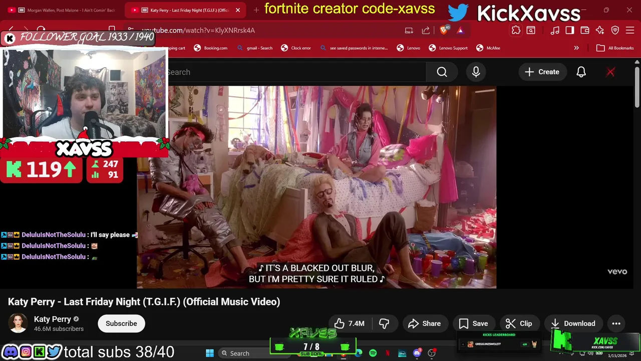This screenshot has height=361, width=641.
Task: Click the YouTube Create button
Action: click(x=542, y=72)
